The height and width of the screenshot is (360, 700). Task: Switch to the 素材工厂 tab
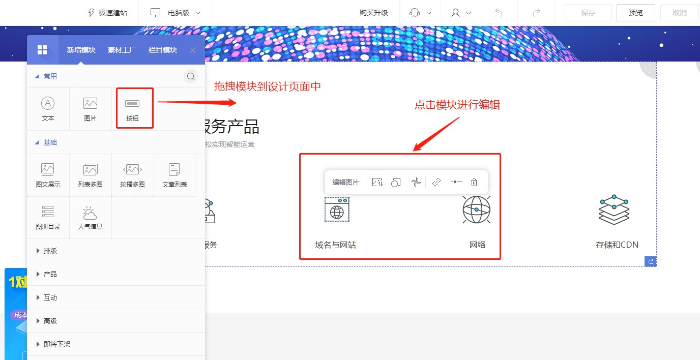[x=122, y=50]
